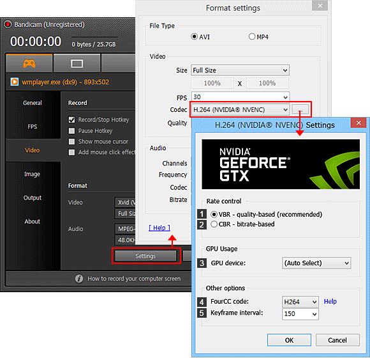Open the Video tab in Bandicam sidebar

click(x=33, y=150)
